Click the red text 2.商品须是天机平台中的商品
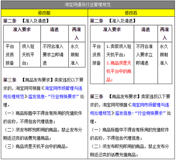The height and width of the screenshot is (160, 179). [118, 71]
